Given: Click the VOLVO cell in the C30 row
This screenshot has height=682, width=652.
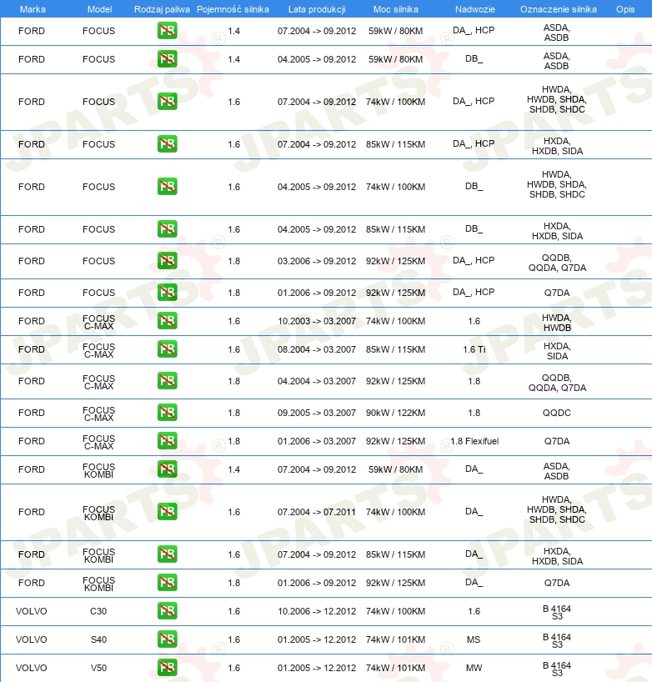Looking at the screenshot, I should [32, 611].
